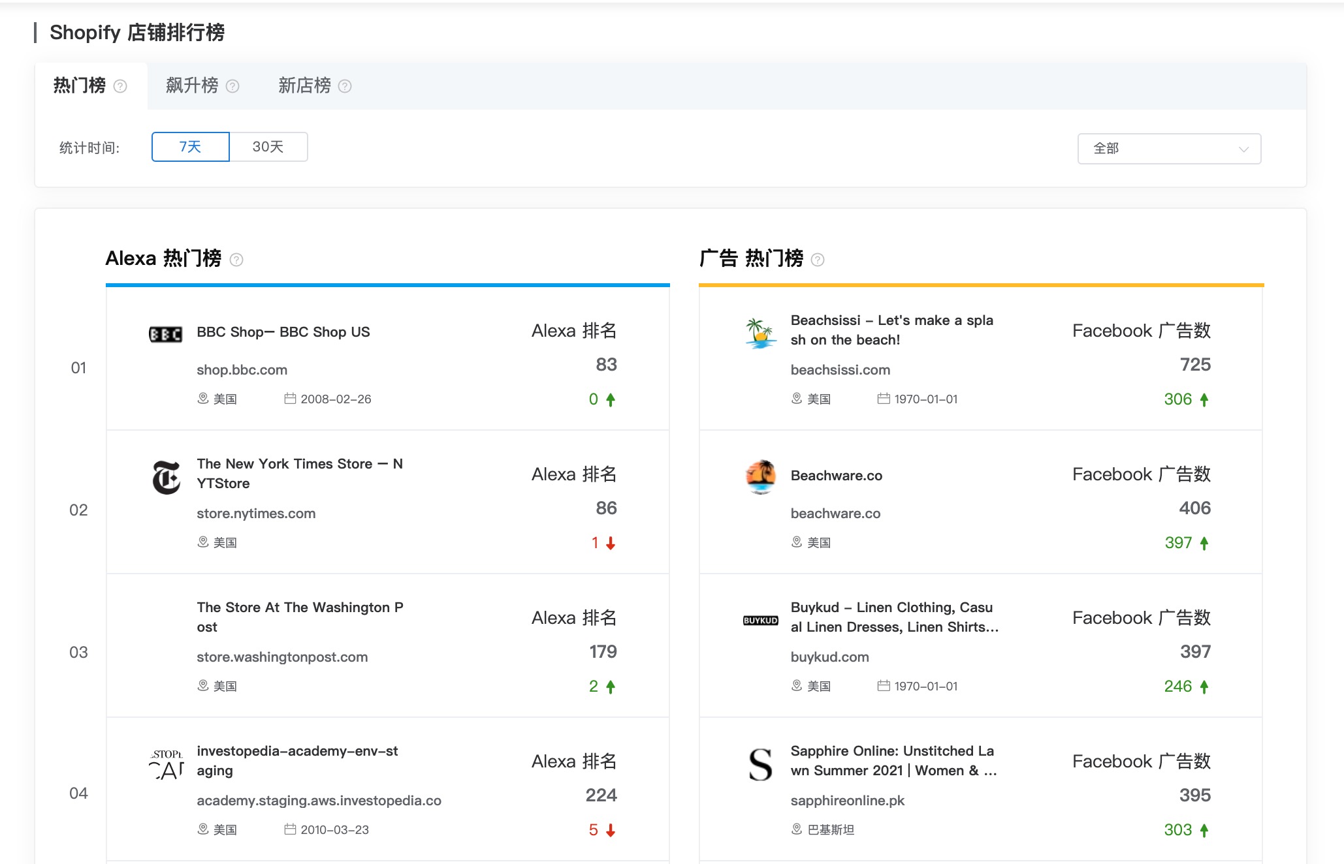Click help icon next to 热门榜 tab
Viewport: 1344px width, 864px height.
(x=120, y=86)
